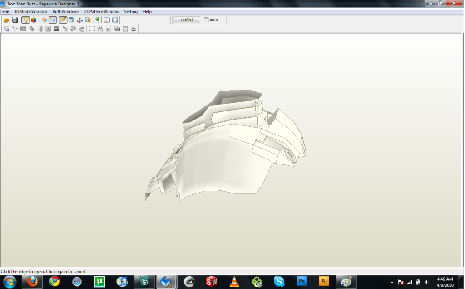Open the 2DPatternWindow menu

tap(102, 11)
